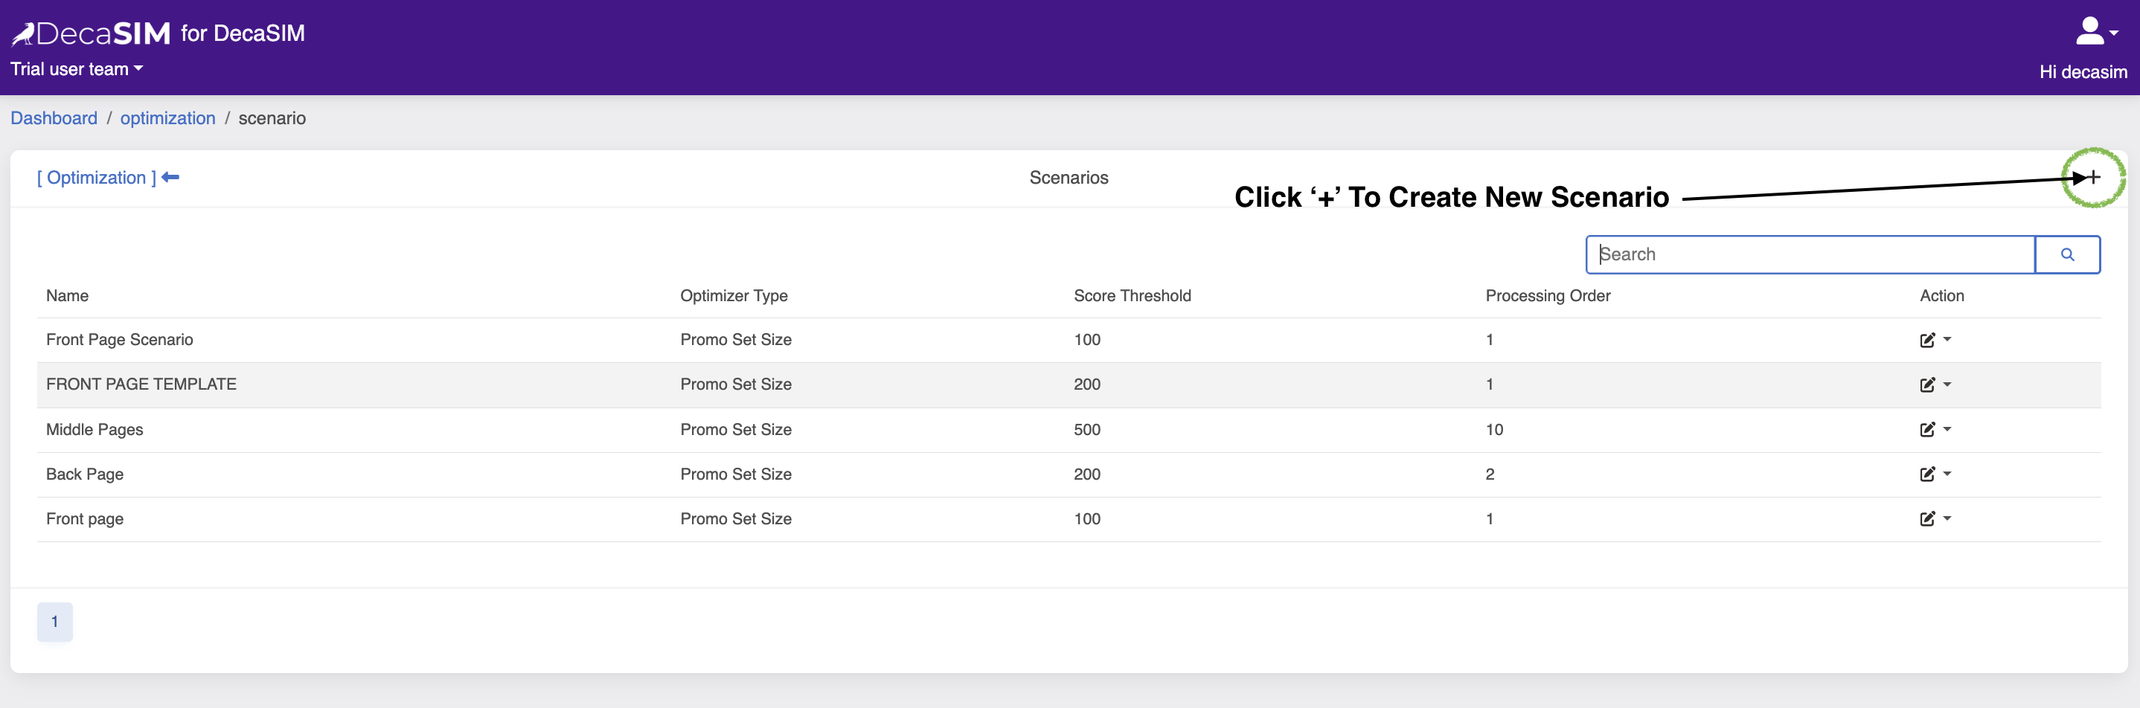
Task: Click processing order 10 for Middle Pages
Action: coord(1493,429)
